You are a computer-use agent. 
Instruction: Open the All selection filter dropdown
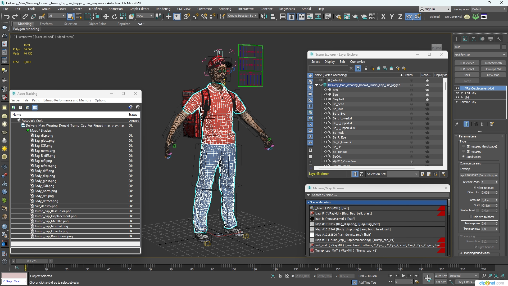[x=57, y=16]
